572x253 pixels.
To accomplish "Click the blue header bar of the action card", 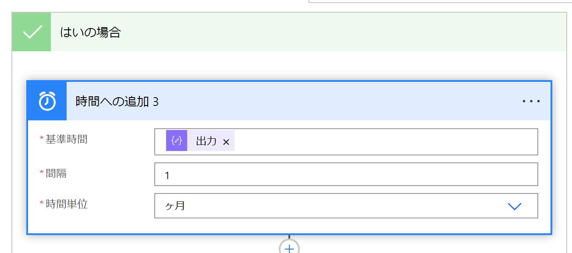I will tap(307, 101).
